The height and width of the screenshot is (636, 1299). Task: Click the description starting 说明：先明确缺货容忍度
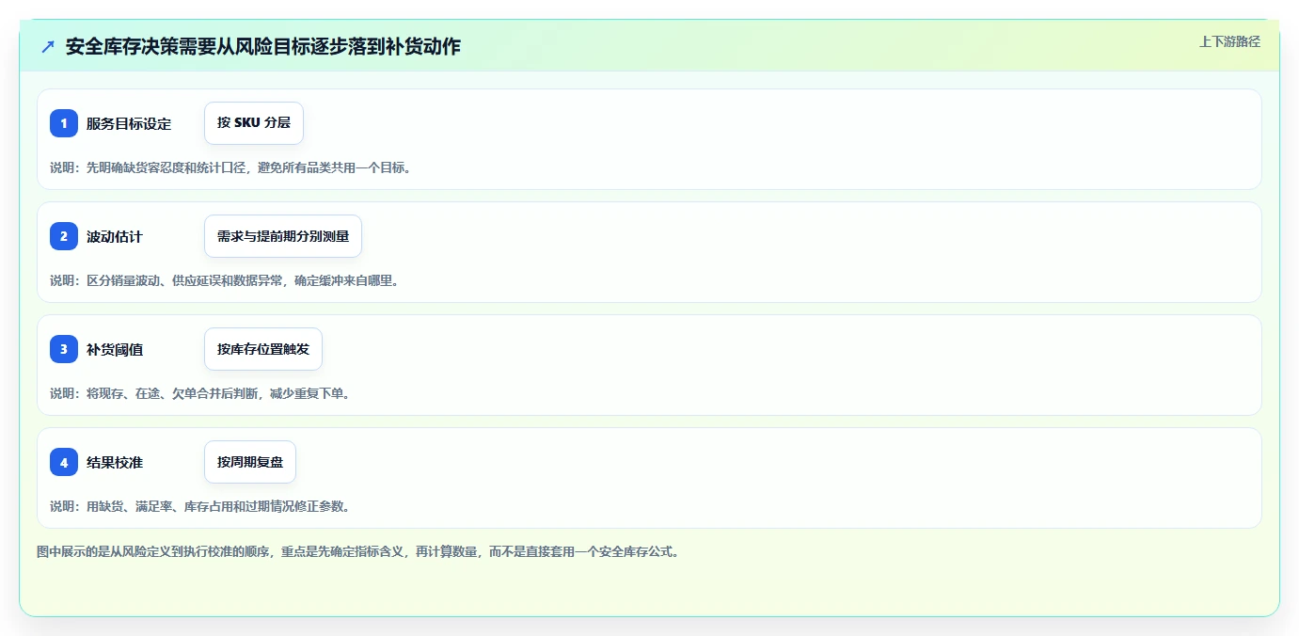tap(231, 167)
